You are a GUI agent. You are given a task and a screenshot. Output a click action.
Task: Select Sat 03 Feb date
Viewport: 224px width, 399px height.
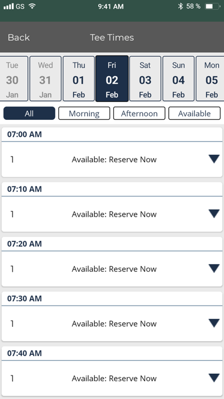click(x=145, y=79)
